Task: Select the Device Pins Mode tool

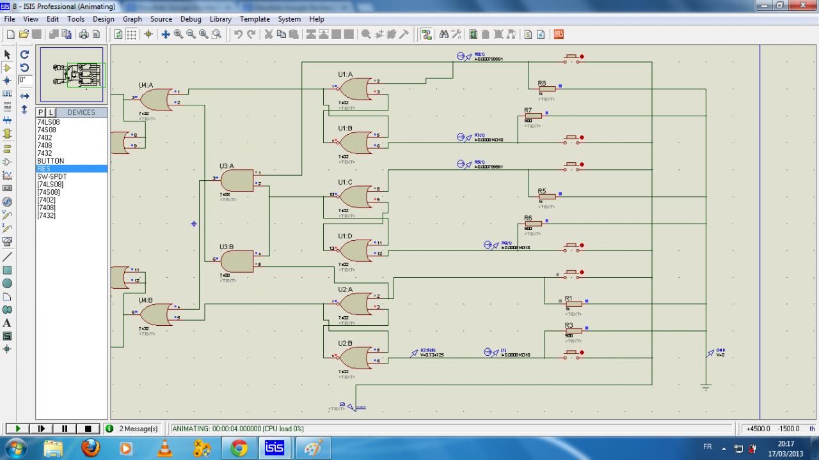Action: (x=8, y=162)
